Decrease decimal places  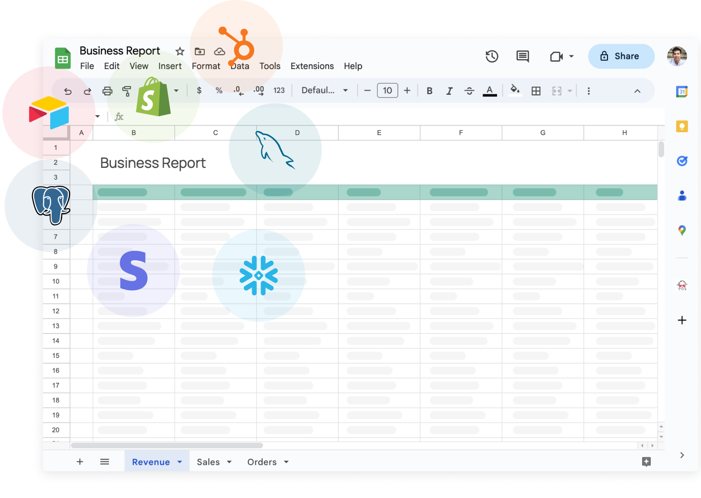tap(239, 90)
